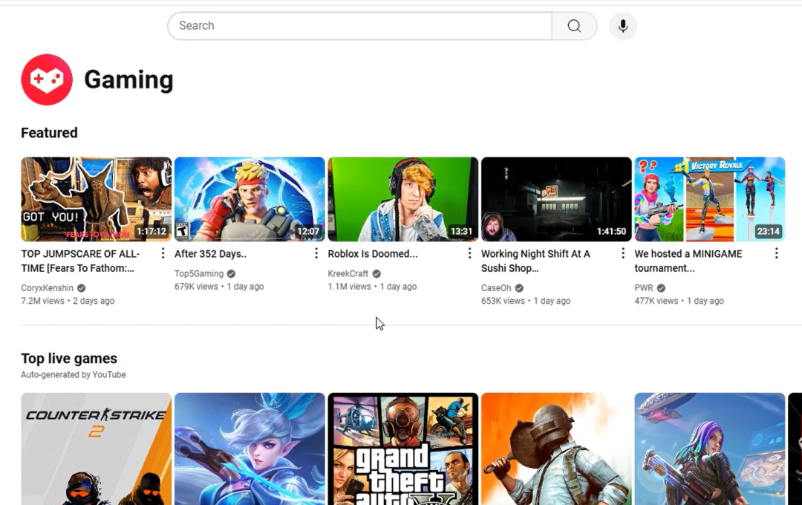Screen dimensions: 802x505
Task: Visit the PWR channel
Action: [x=644, y=288]
